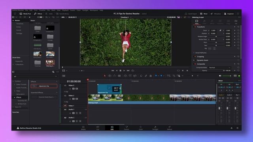
Task: Click the Flip vertical button
Action: click(x=214, y=49)
